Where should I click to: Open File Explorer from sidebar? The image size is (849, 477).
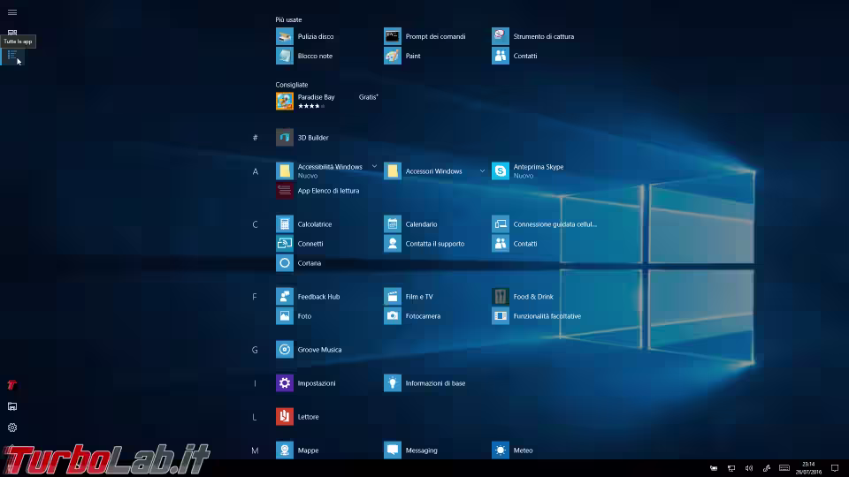pos(11,406)
